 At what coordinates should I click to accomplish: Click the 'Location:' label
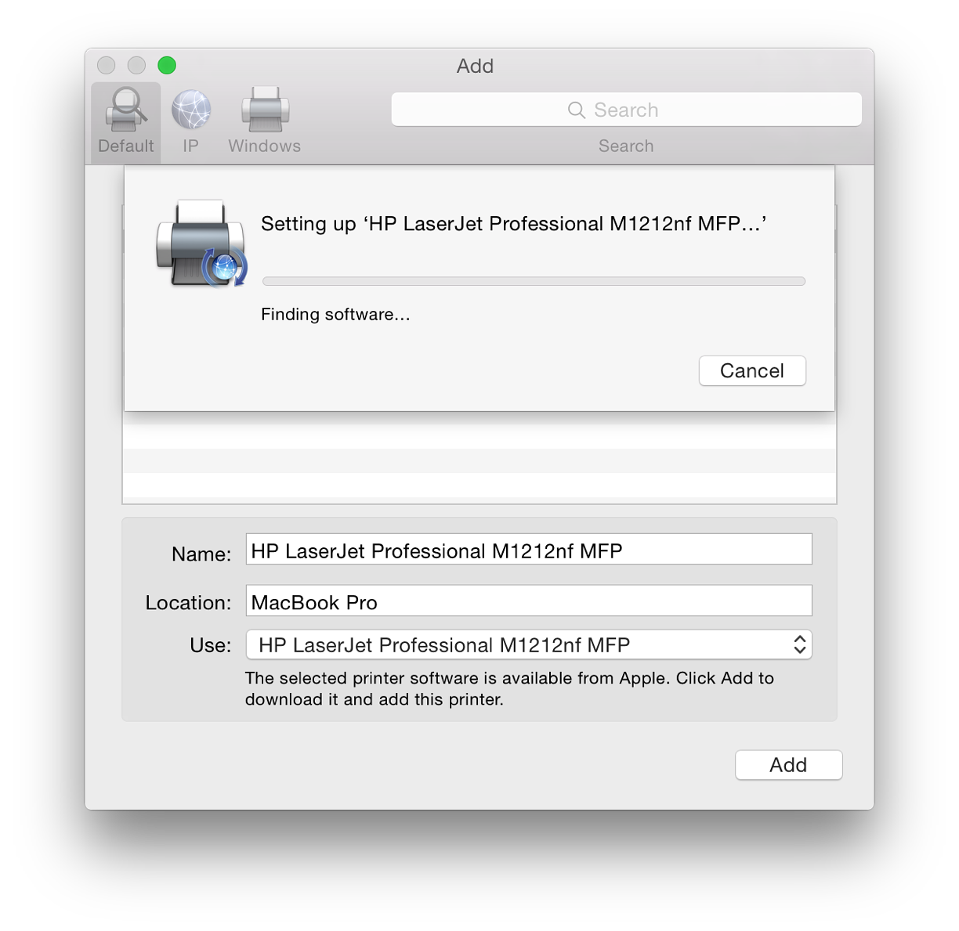tap(188, 603)
